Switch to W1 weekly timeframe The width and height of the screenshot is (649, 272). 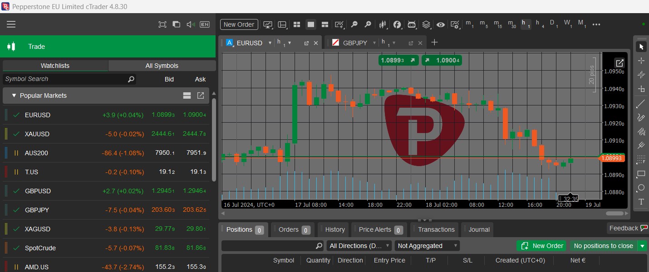pyautogui.click(x=568, y=24)
